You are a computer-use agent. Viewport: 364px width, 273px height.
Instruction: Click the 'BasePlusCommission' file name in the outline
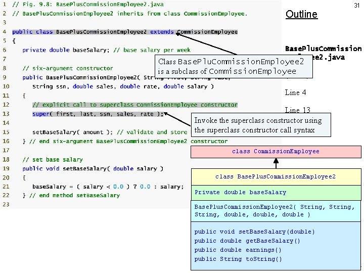323,49
